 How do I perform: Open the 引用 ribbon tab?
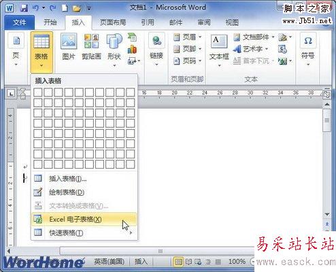pyautogui.click(x=148, y=22)
